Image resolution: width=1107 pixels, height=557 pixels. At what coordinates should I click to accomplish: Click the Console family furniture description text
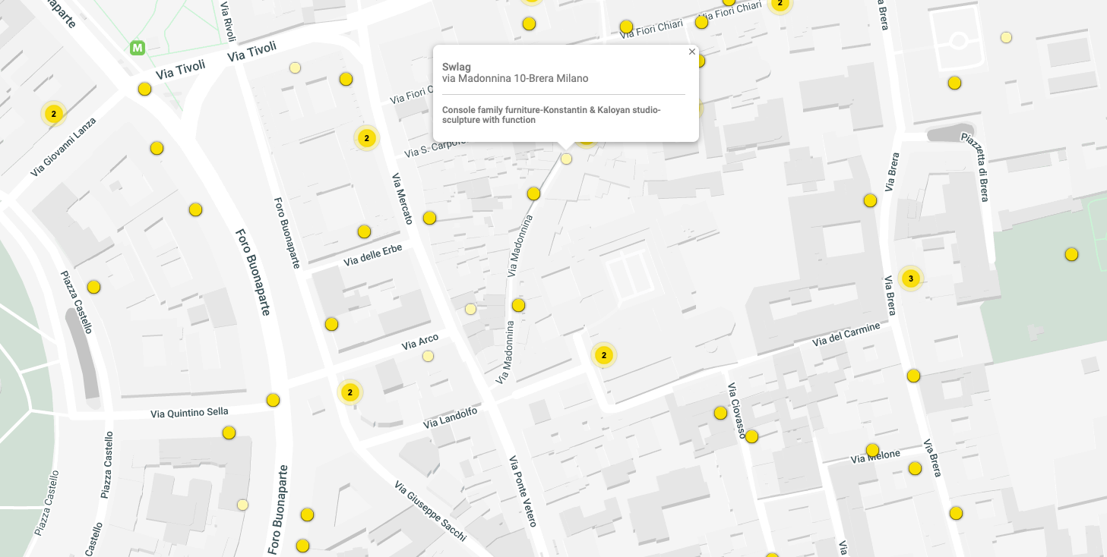point(552,115)
